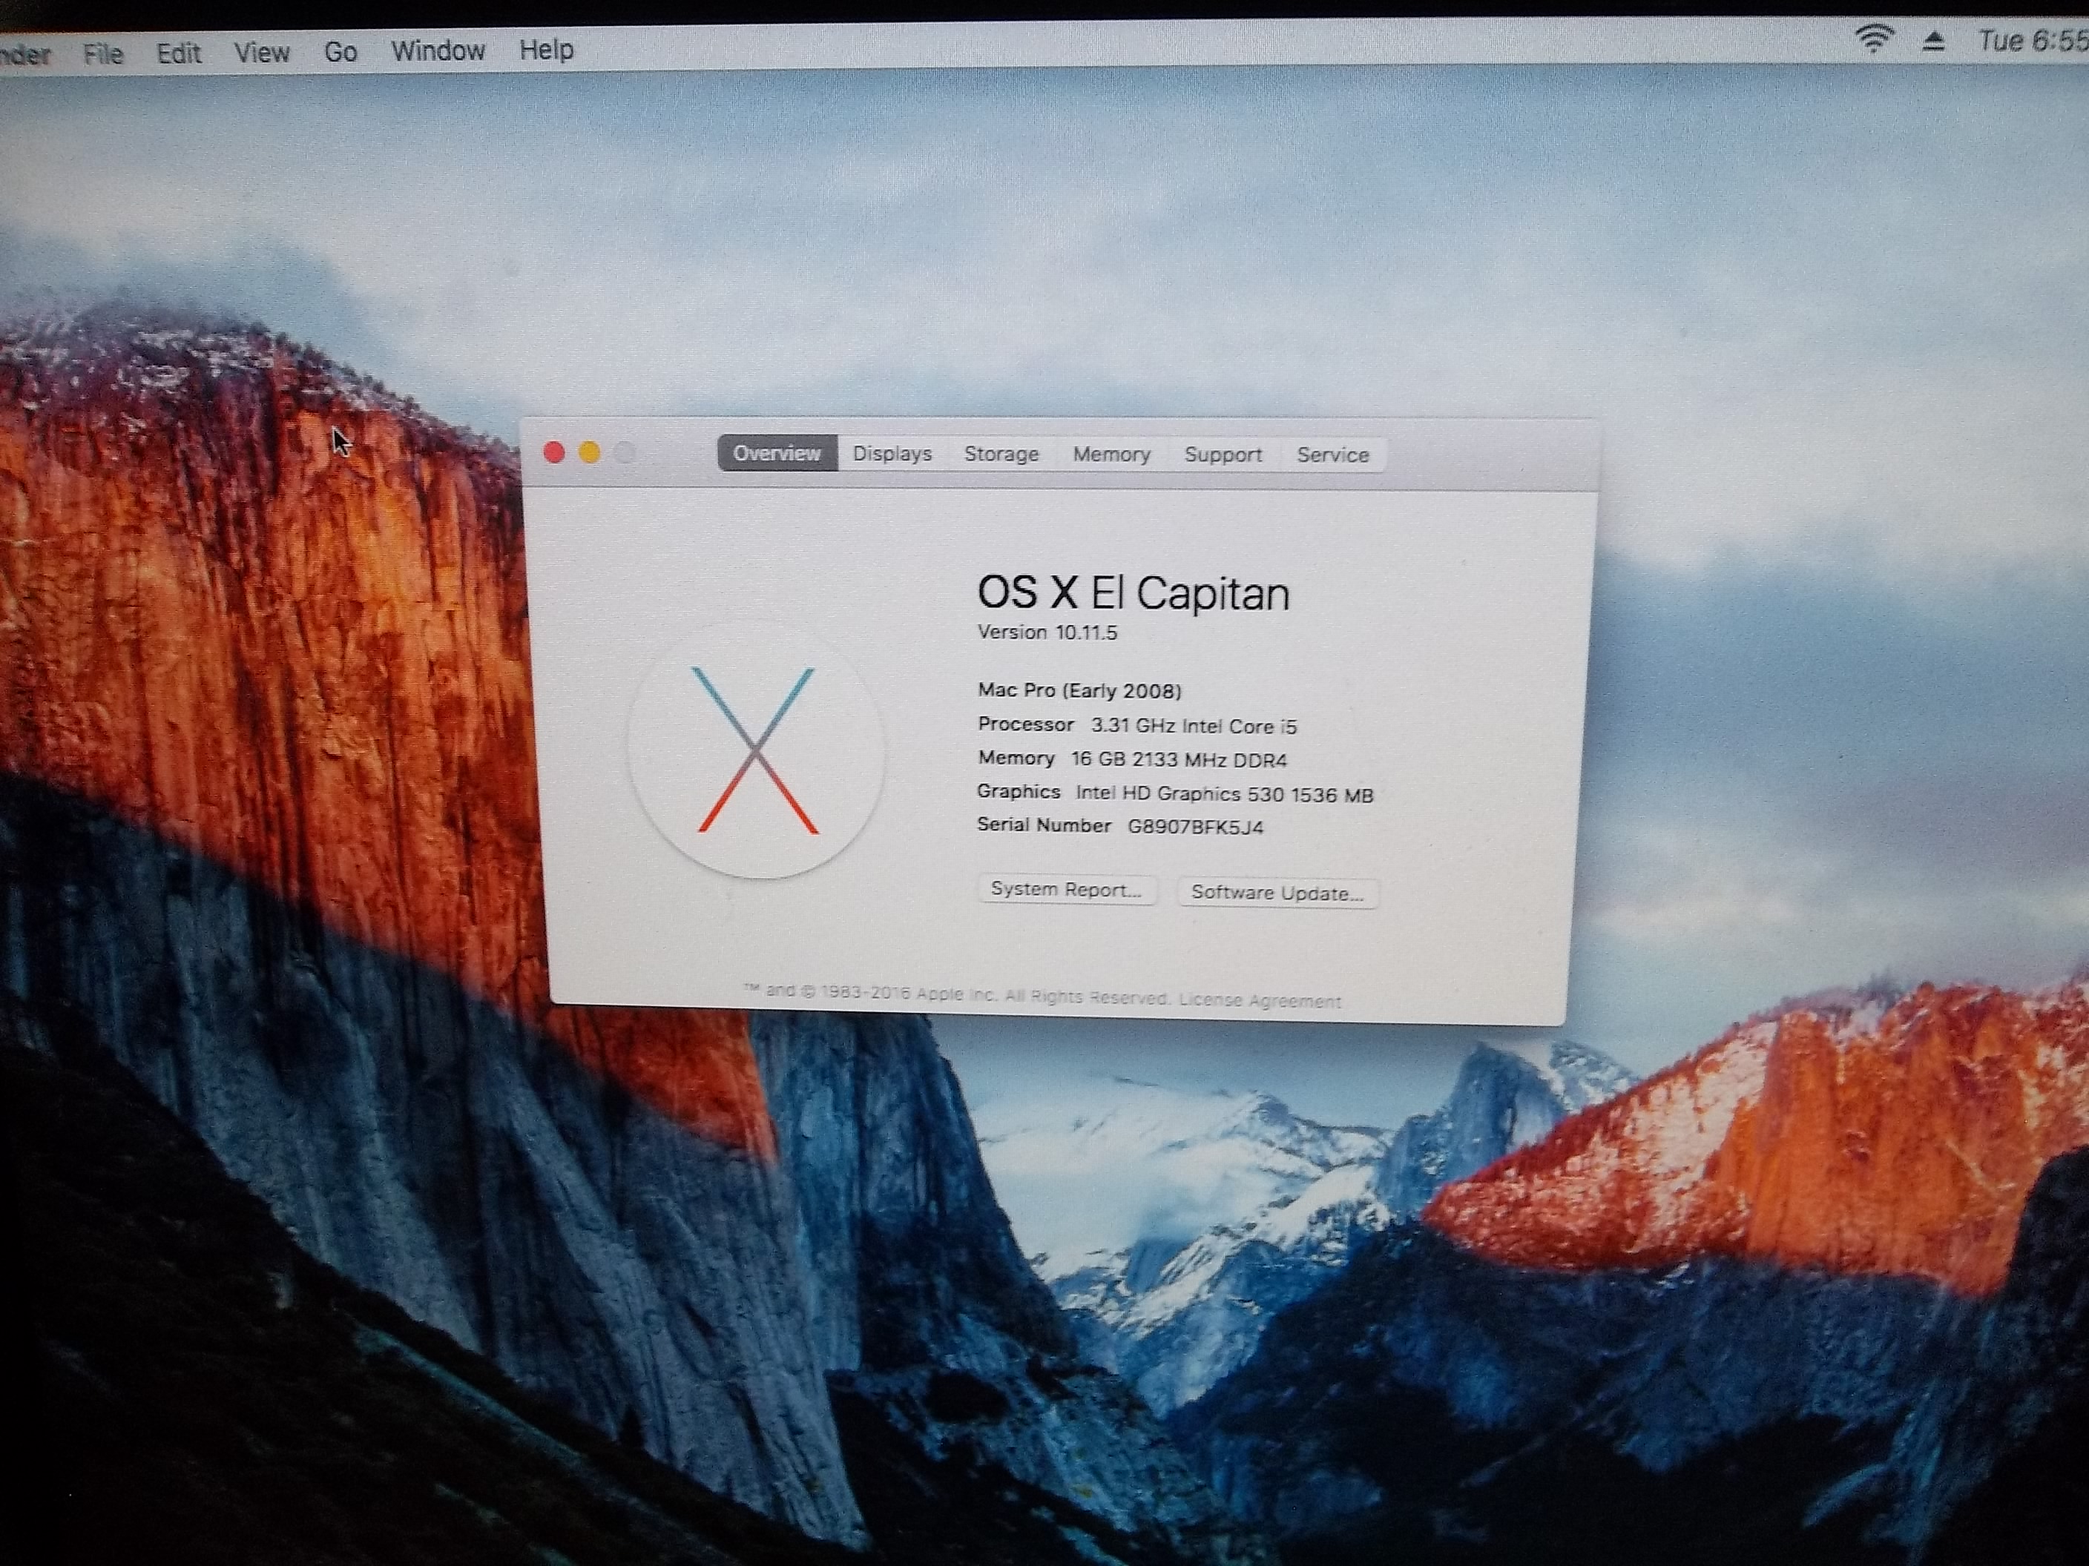
Task: Click the OS X El Capitan logo
Action: click(755, 750)
